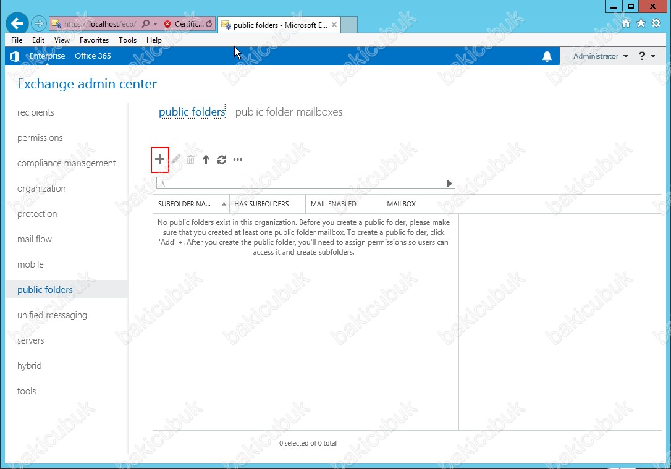This screenshot has width=671, height=469.
Task: Click the address bar search magnifier
Action: tap(146, 24)
